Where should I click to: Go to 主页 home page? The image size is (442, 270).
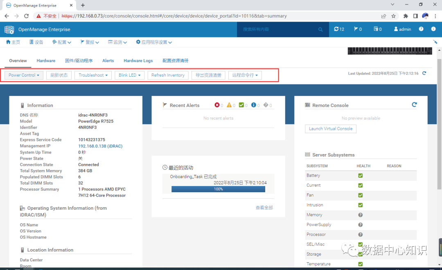coord(13,42)
